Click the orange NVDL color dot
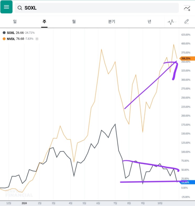 click(x=4, y=39)
